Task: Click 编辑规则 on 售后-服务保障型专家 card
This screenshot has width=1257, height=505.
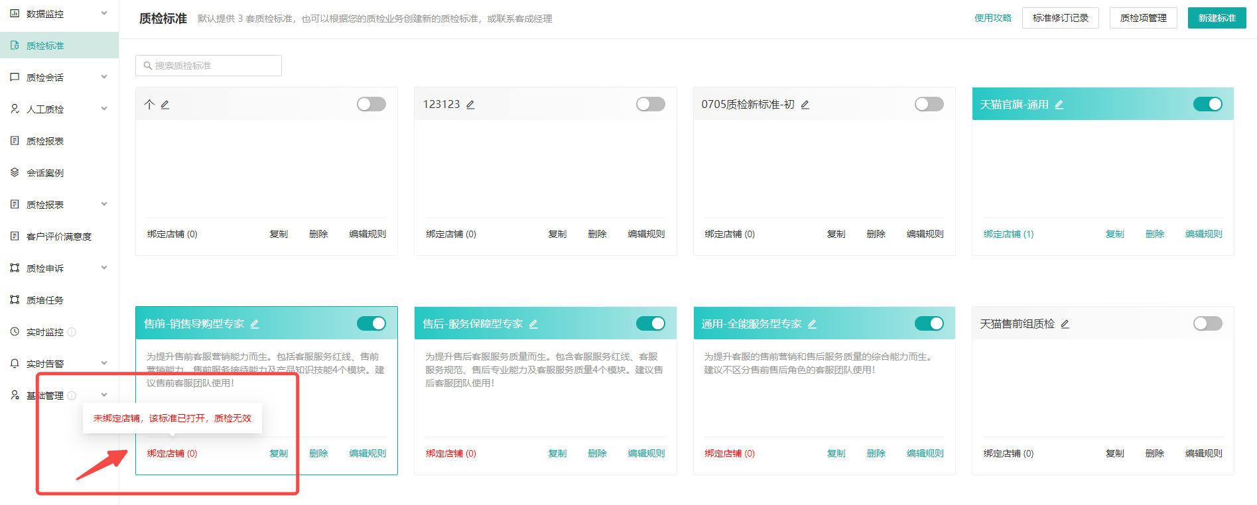Action: point(646,453)
